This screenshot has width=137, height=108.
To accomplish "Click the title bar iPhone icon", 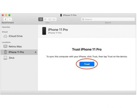I will tap(61, 15).
